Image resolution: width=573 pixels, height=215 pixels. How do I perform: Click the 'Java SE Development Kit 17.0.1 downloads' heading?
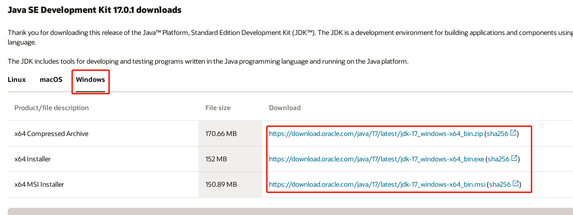pyautogui.click(x=94, y=10)
